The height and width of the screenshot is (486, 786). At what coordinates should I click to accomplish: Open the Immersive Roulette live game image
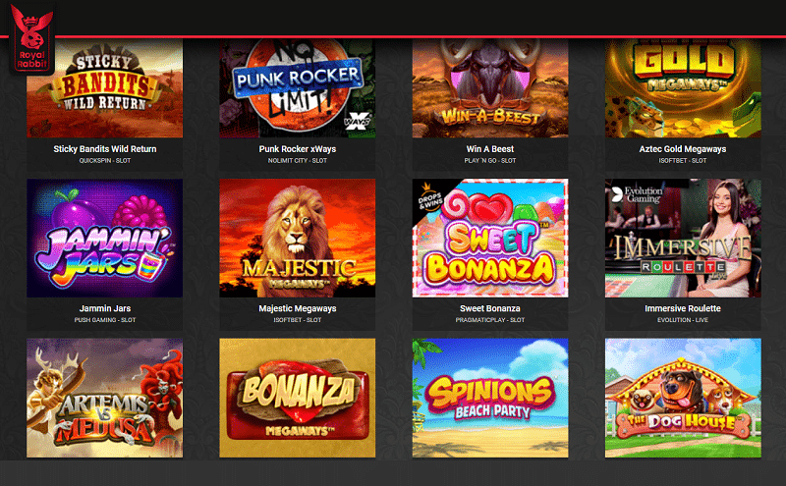(x=683, y=238)
